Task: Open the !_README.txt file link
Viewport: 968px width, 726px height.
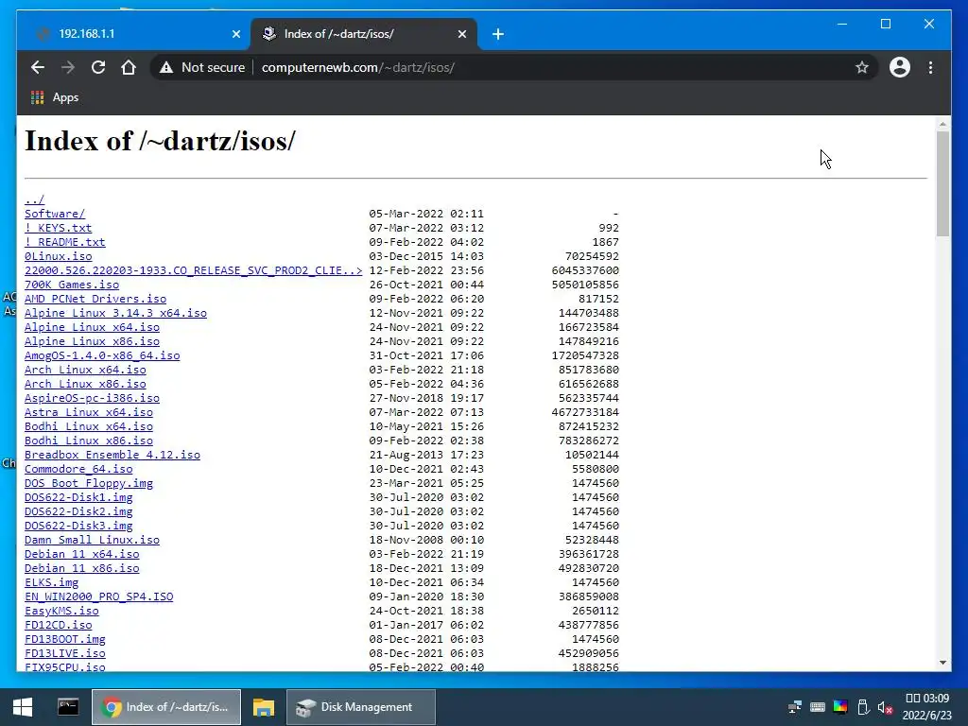Action: click(65, 242)
